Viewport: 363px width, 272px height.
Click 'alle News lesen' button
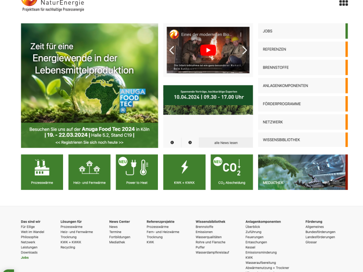point(226,143)
